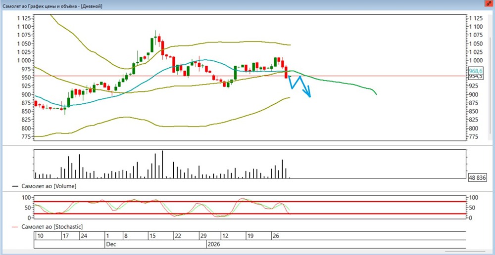Click date label 12 on the time axis
Image resolution: width=495 pixels, height=255 pixels.
pos(225,236)
